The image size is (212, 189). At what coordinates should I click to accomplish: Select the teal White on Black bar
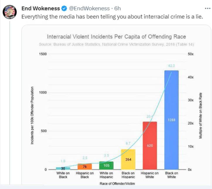click(63, 168)
